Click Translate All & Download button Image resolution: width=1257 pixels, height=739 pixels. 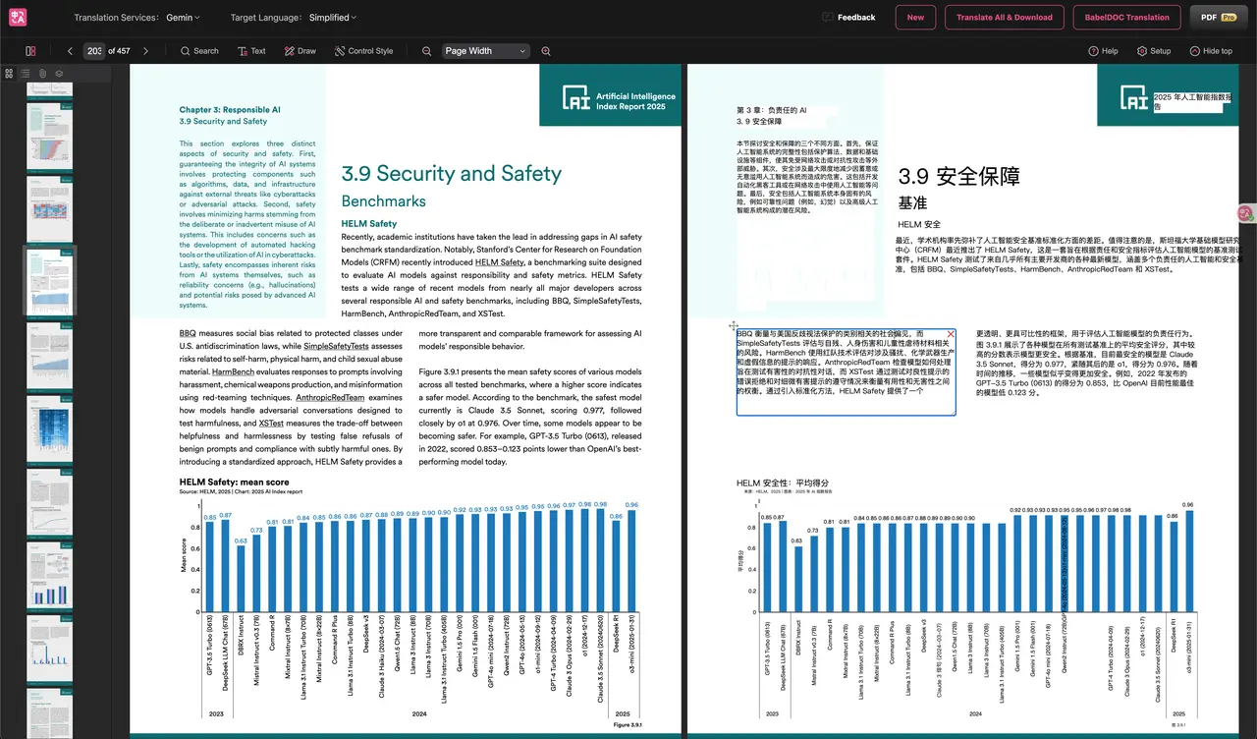point(1005,18)
